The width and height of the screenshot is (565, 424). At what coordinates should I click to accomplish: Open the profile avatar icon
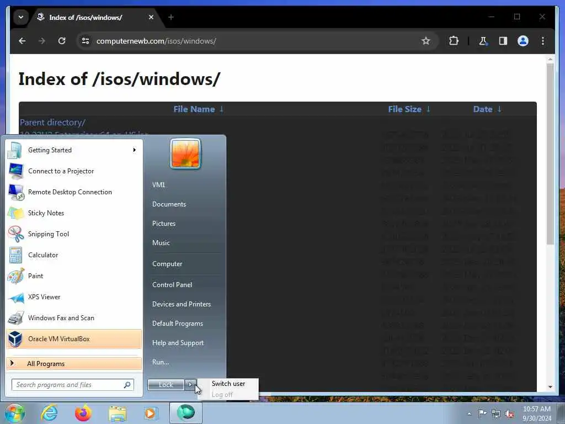(x=523, y=41)
